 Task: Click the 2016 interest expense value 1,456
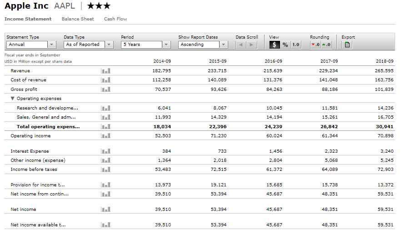(x=276, y=151)
